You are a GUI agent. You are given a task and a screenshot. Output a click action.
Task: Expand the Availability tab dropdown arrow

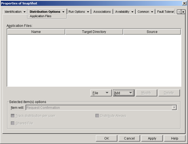[132, 12]
